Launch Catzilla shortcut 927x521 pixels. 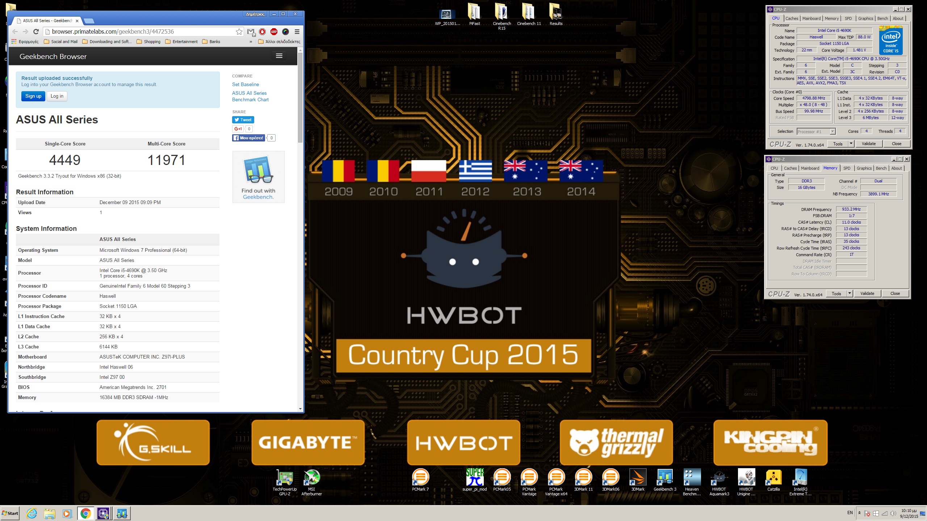pyautogui.click(x=773, y=480)
